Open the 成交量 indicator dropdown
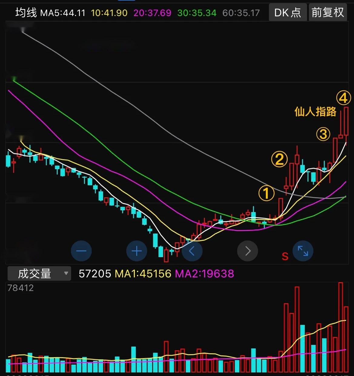Screen dimensions: 354x376 [x=34, y=273]
